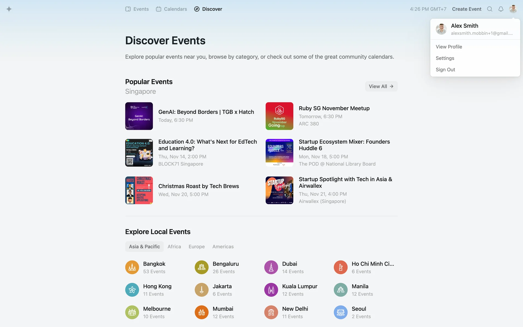Click the Melbourne city icon
The image size is (523, 327).
click(x=132, y=312)
